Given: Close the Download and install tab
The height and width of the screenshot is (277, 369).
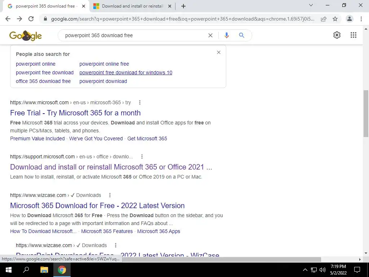Looking at the screenshot, I should pyautogui.click(x=170, y=6).
